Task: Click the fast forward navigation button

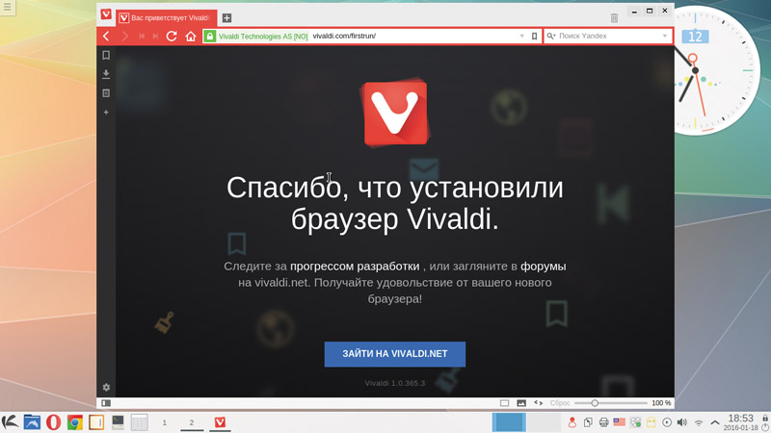Action: pyautogui.click(x=155, y=36)
